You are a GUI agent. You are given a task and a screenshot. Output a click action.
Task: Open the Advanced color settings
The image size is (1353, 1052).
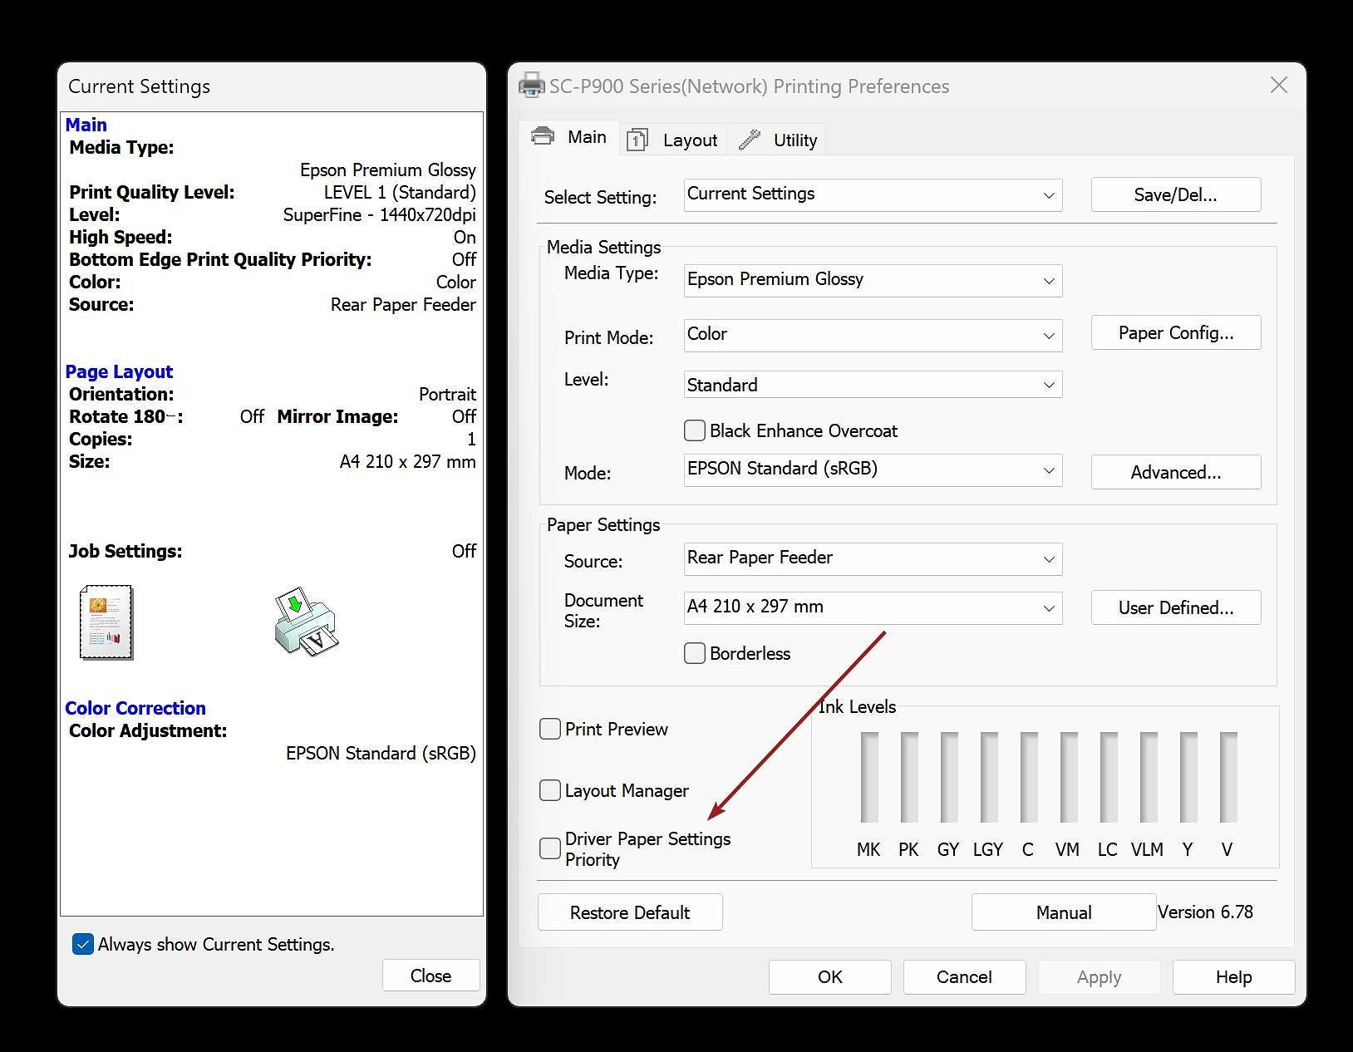[x=1175, y=472]
